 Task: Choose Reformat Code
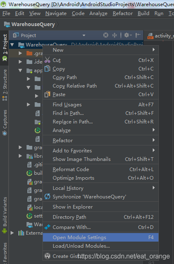tap(100, 169)
